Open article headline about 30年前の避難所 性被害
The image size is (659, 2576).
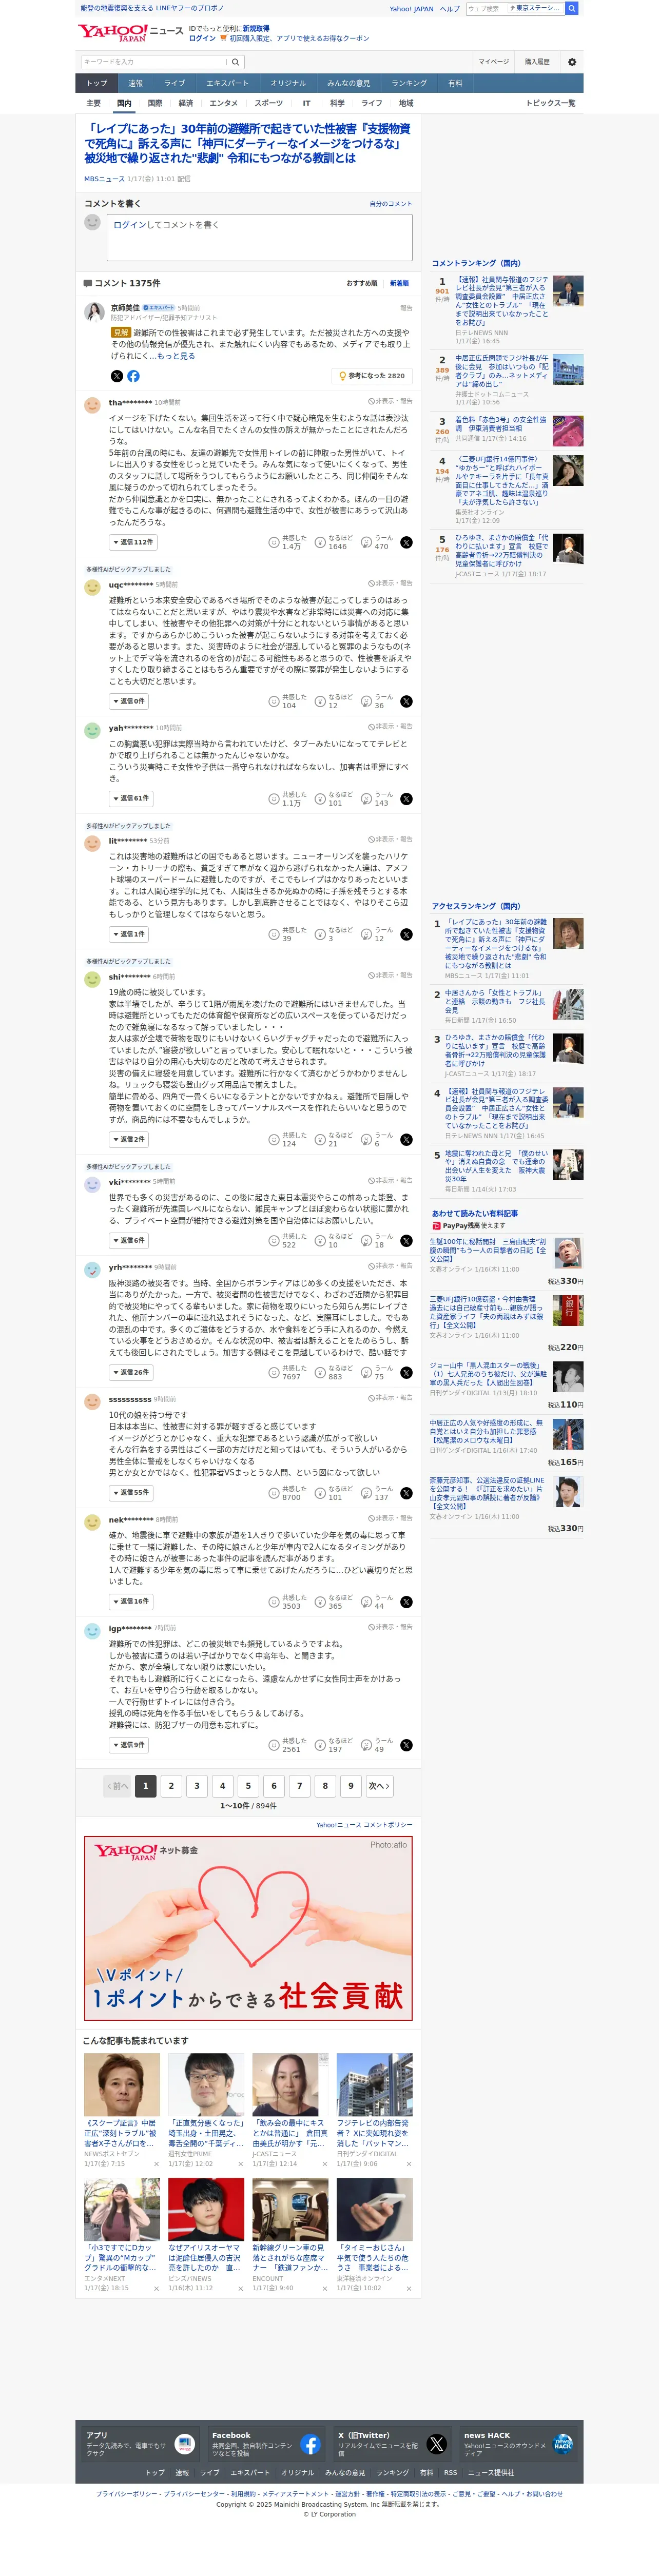(x=248, y=143)
